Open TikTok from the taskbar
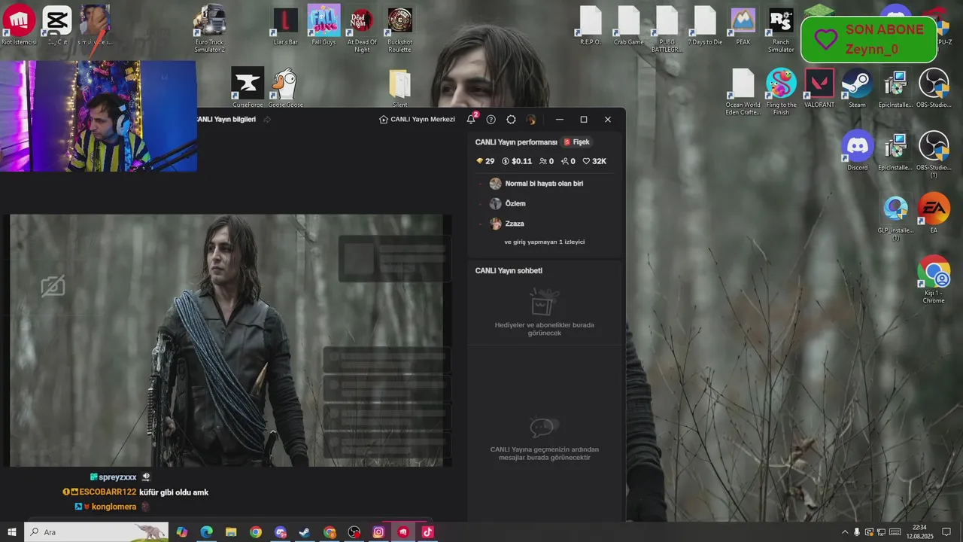The height and width of the screenshot is (542, 963). 427,532
